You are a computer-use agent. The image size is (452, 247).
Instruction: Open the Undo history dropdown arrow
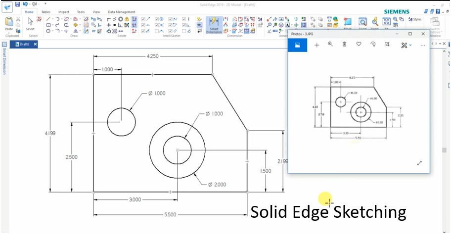click(x=30, y=4)
